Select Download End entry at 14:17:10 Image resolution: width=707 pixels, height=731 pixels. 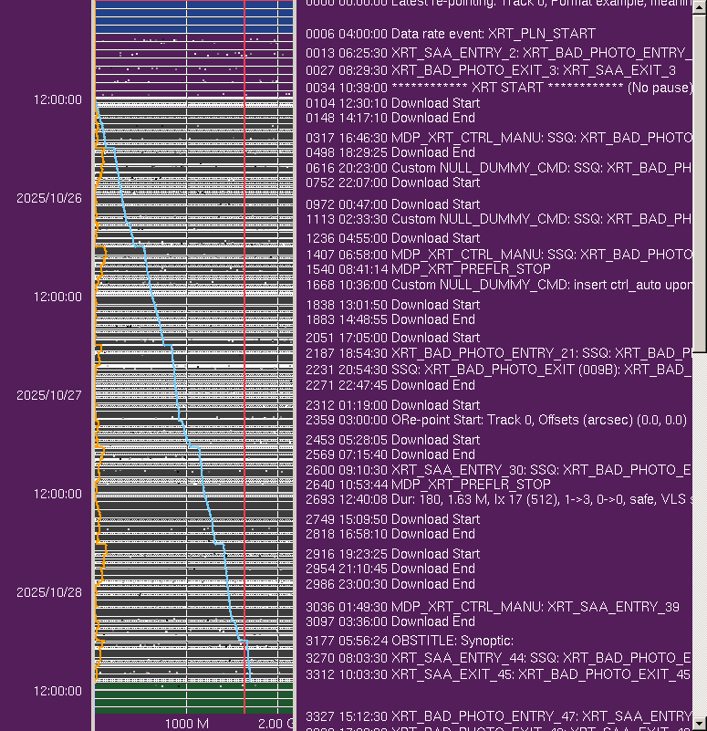click(x=390, y=118)
